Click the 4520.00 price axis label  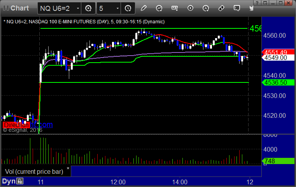click(x=275, y=115)
